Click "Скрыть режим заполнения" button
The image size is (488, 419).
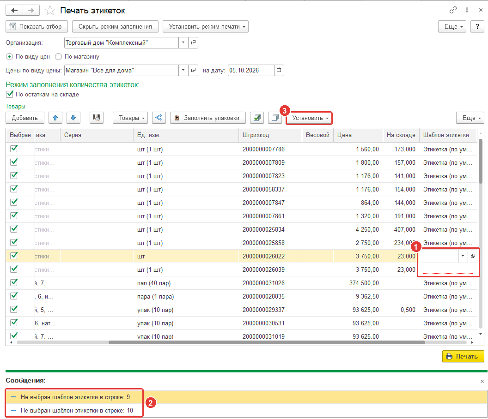(x=115, y=26)
